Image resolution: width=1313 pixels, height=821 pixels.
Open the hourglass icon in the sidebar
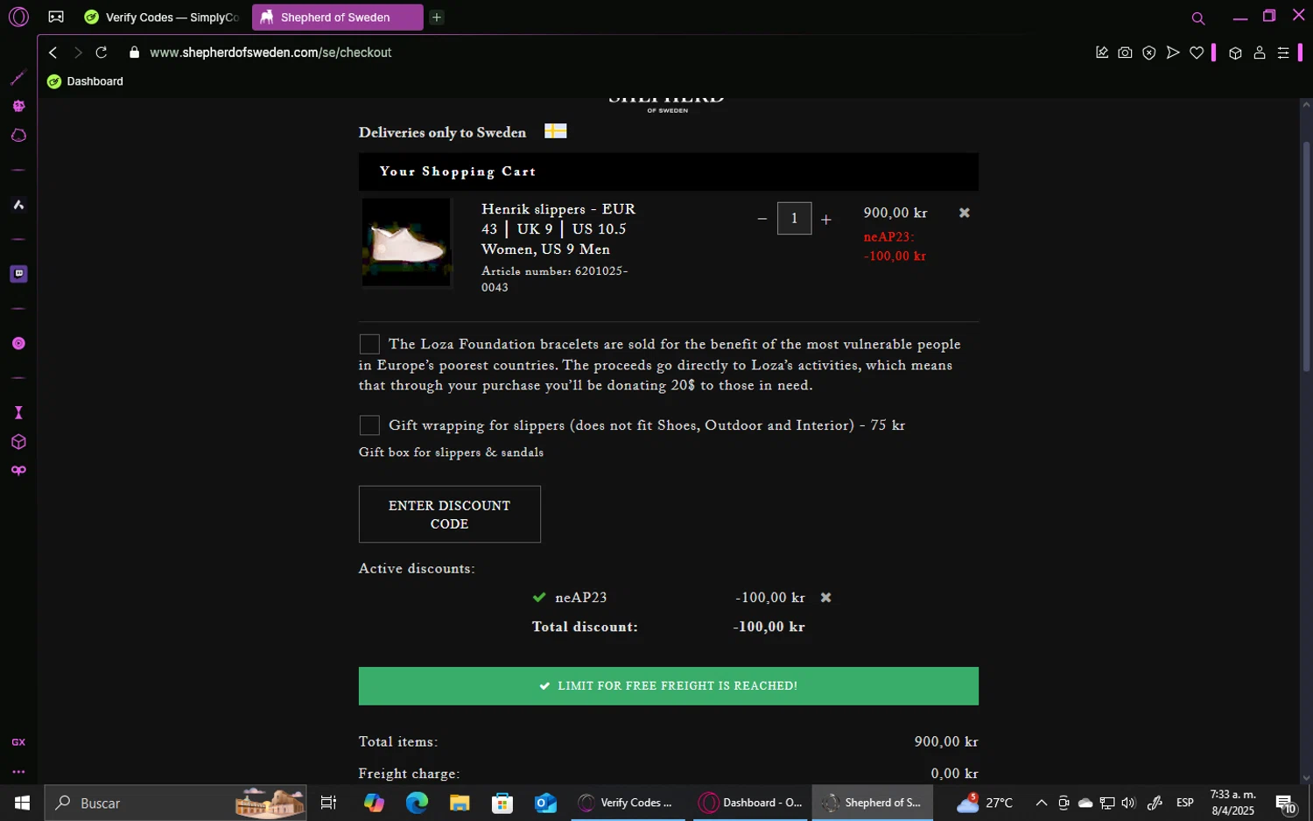pyautogui.click(x=18, y=413)
